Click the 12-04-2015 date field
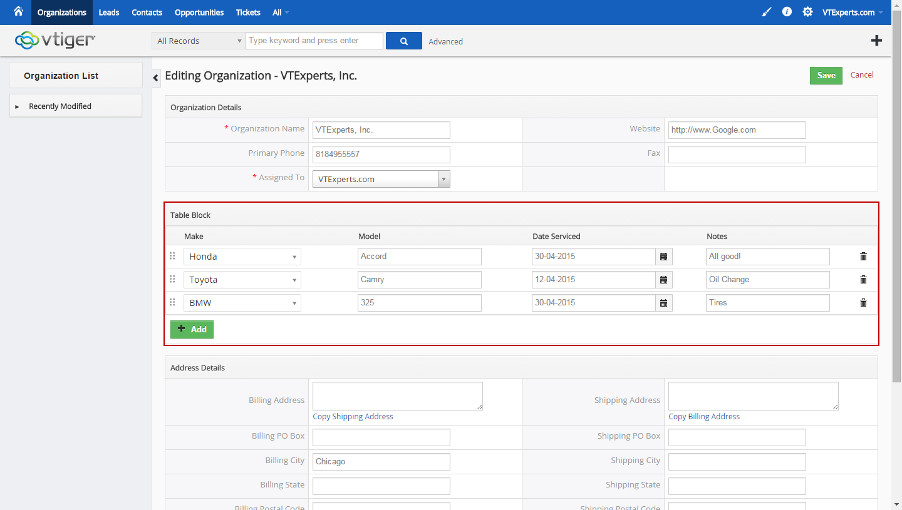This screenshot has width=902, height=510. [x=594, y=280]
